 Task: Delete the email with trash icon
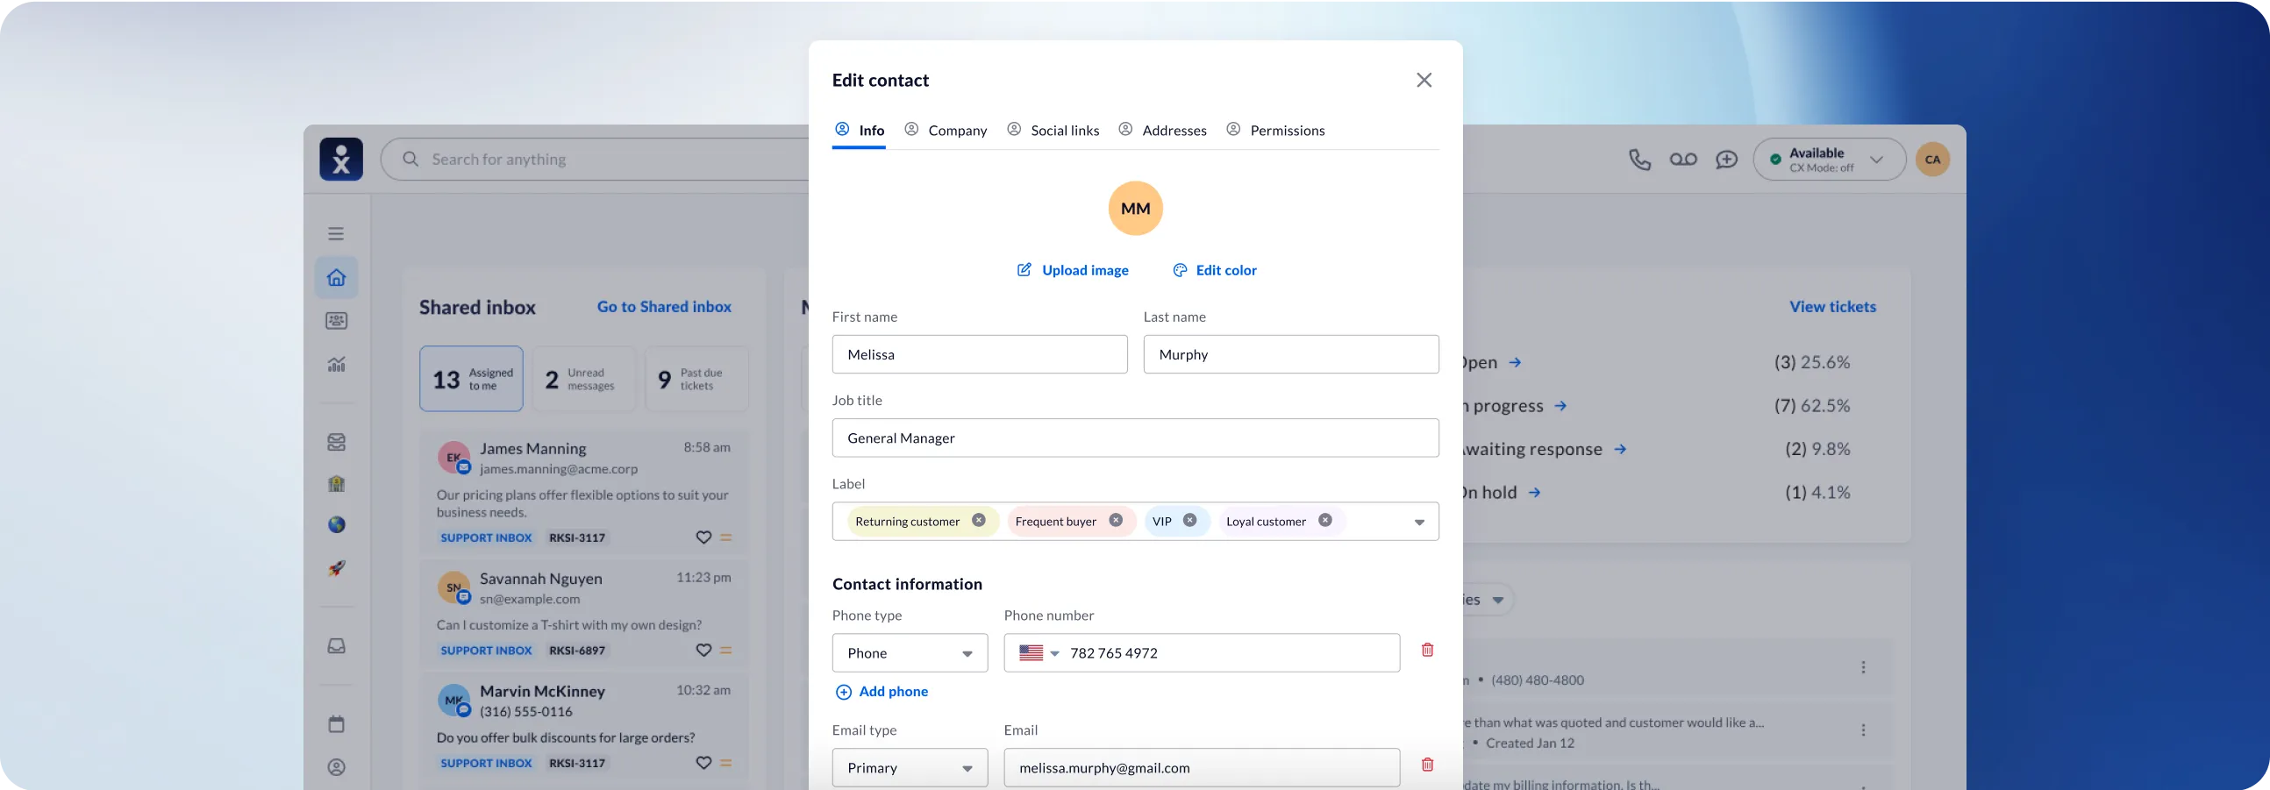(x=1428, y=765)
